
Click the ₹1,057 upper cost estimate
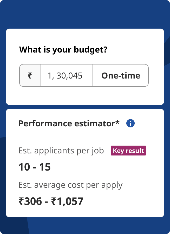[x=67, y=201]
